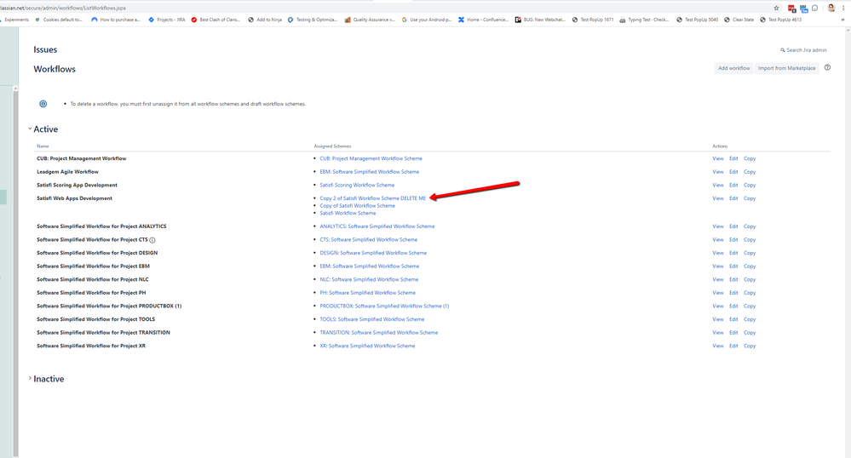Screen dimensions: 851x458
Task: Copy the Project CTS workflow
Action: tap(750, 239)
